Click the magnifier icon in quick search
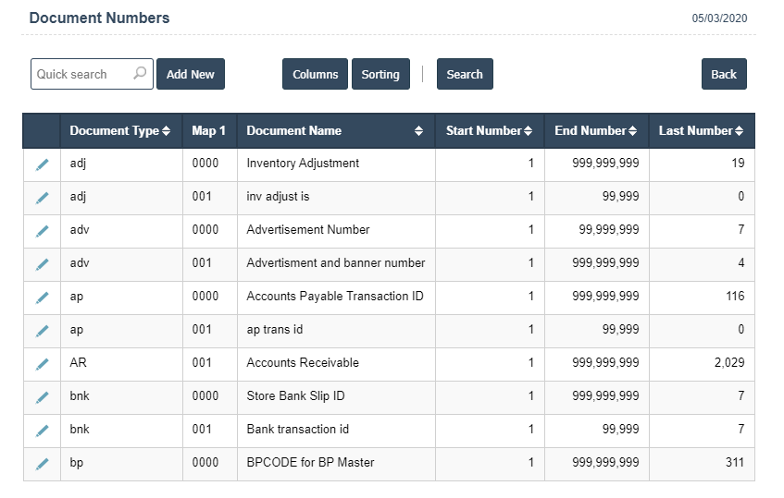 (140, 74)
